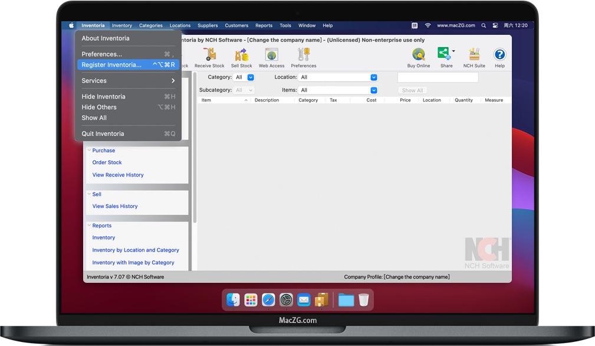Open the Inventoria app in the Dock
The image size is (595, 346).
pyautogui.click(x=321, y=300)
